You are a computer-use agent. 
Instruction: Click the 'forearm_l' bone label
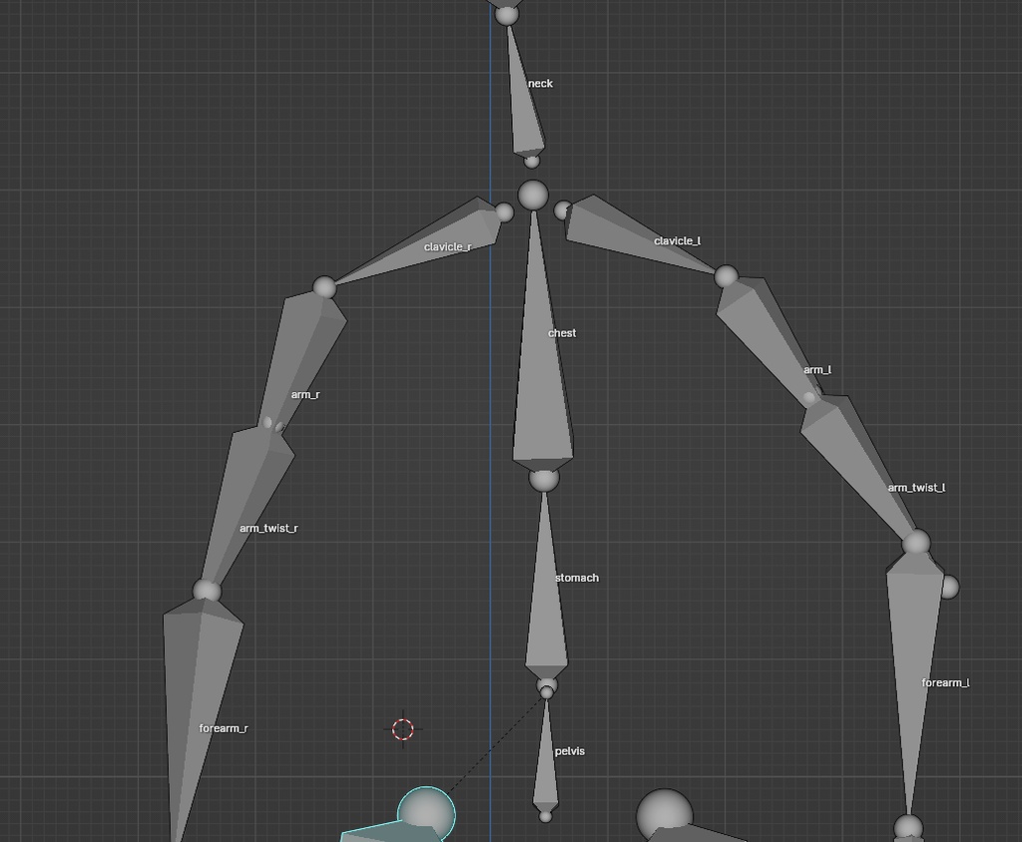click(945, 682)
